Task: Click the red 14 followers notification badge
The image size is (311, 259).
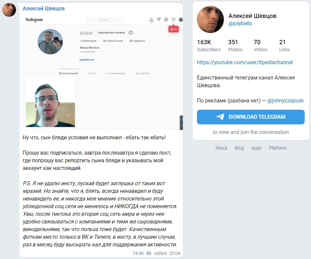Action: [x=174, y=29]
